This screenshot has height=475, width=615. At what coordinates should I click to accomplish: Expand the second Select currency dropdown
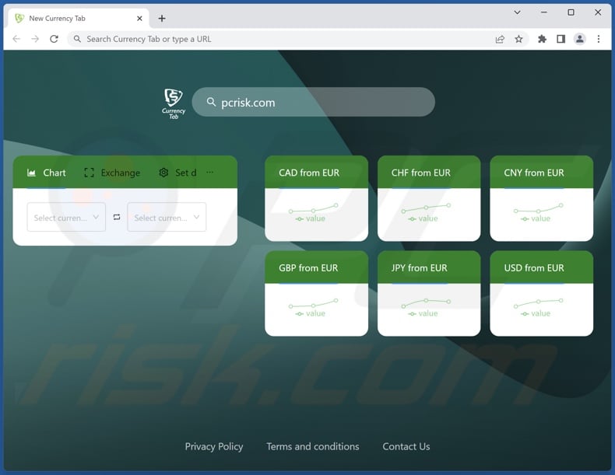coord(167,217)
